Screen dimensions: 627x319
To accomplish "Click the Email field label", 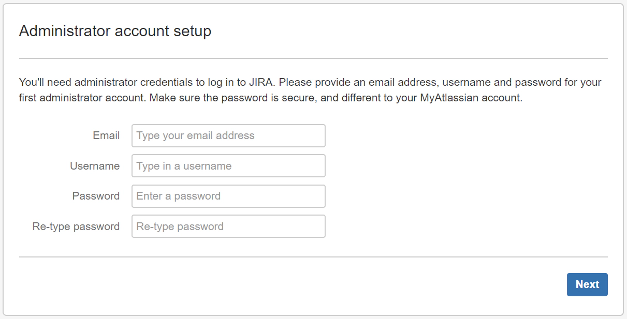I will pos(106,135).
